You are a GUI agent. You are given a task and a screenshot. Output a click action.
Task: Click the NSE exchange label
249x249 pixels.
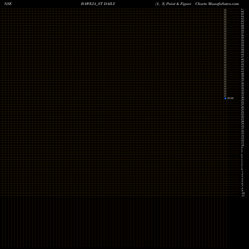pyautogui.click(x=8, y=3)
